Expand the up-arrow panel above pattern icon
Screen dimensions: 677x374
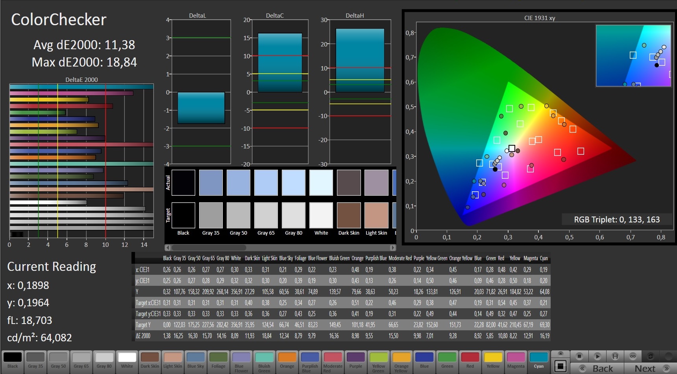point(561,354)
